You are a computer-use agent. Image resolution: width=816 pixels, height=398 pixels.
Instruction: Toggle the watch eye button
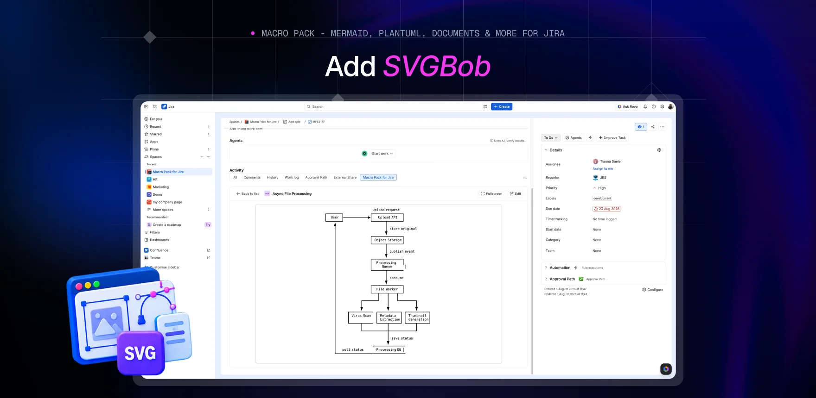pos(641,127)
